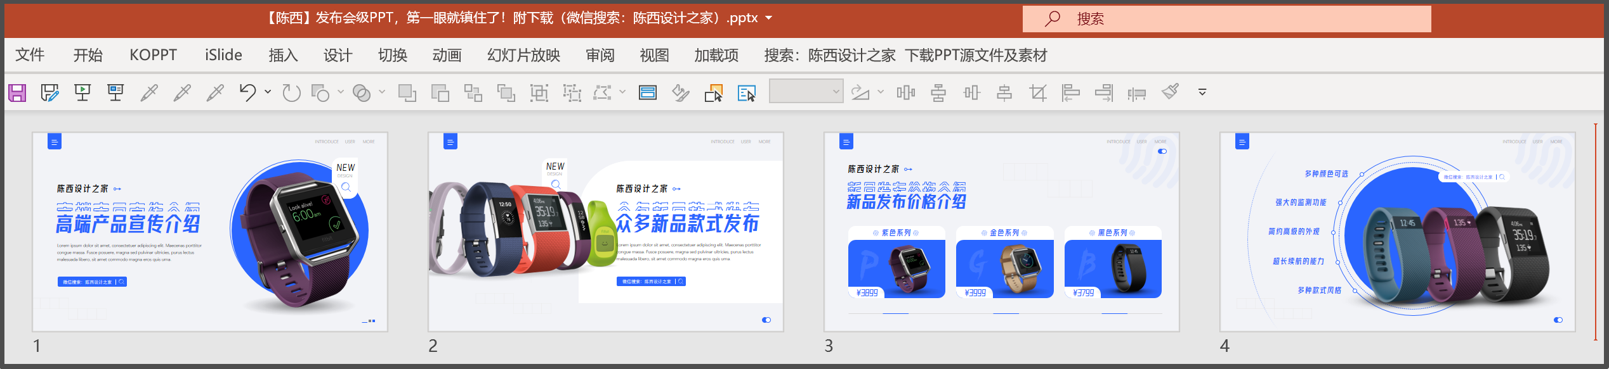
Task: Open the 幻灯片放映 tab
Action: click(x=523, y=56)
